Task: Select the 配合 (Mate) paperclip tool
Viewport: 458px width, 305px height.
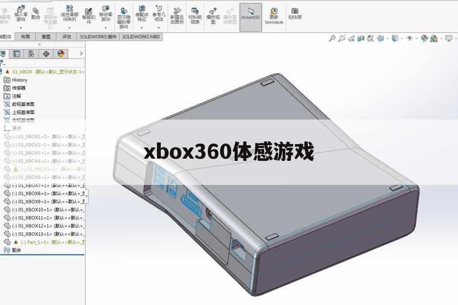Action: (36, 14)
